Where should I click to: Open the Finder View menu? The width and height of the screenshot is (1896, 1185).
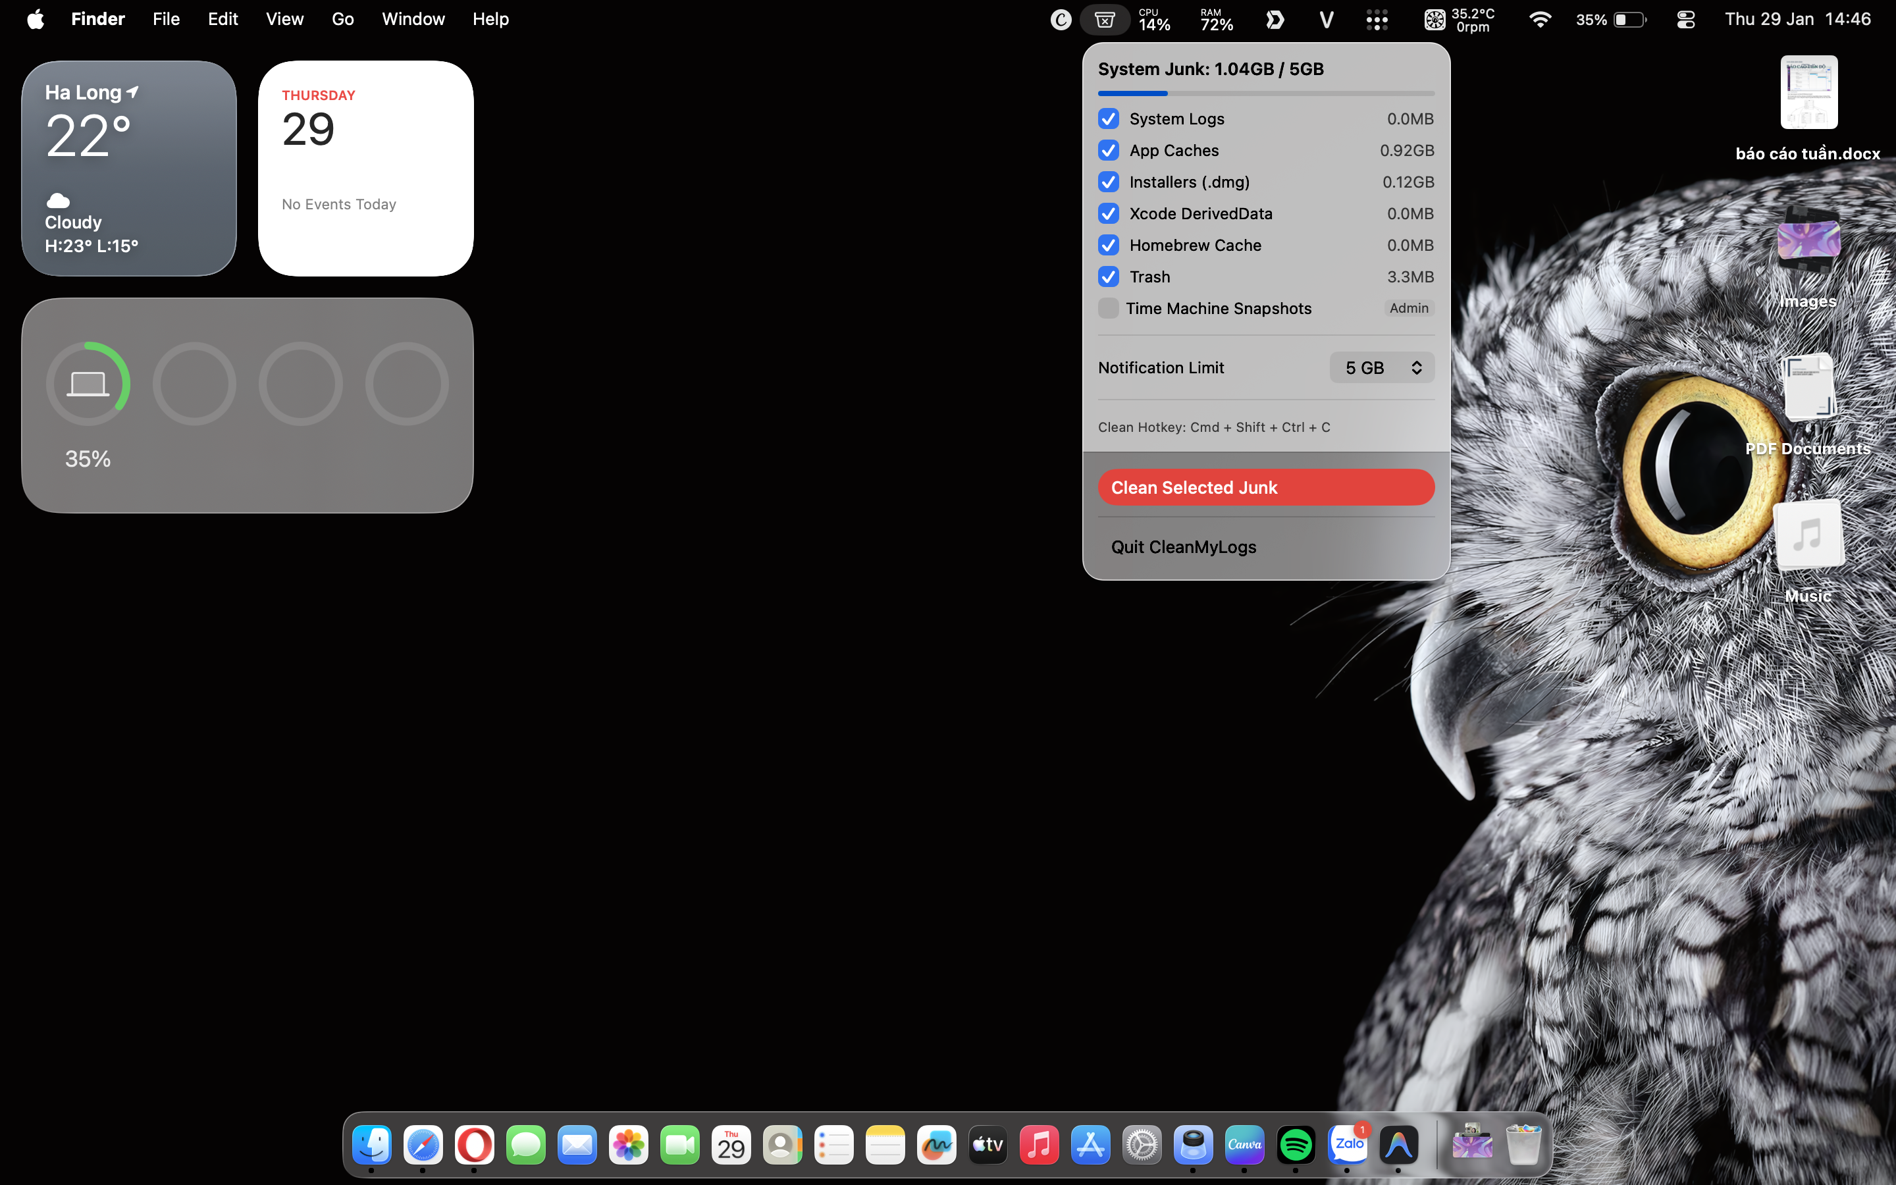284,19
